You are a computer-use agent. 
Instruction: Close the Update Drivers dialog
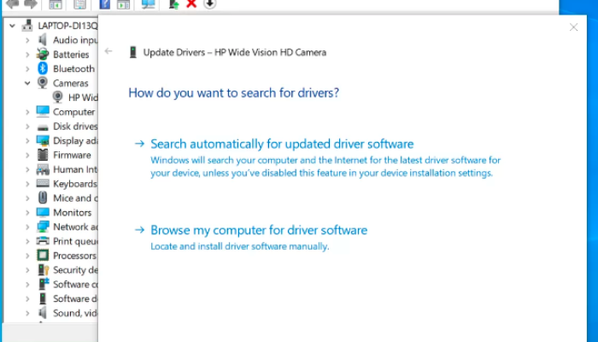click(573, 27)
